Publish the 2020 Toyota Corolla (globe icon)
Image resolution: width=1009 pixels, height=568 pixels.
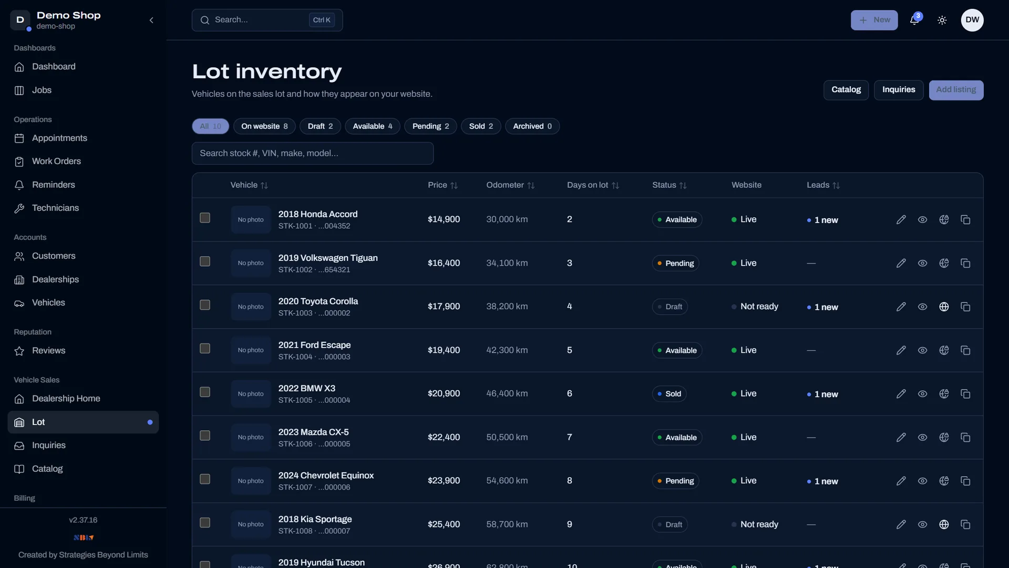(944, 307)
